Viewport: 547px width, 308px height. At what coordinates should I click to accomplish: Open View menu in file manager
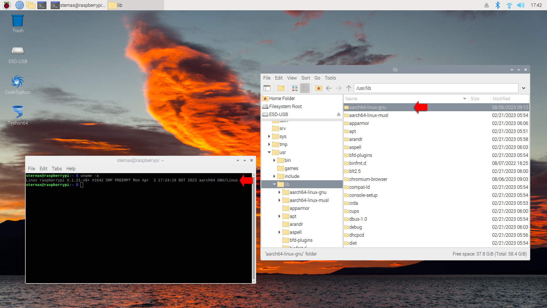click(x=292, y=78)
